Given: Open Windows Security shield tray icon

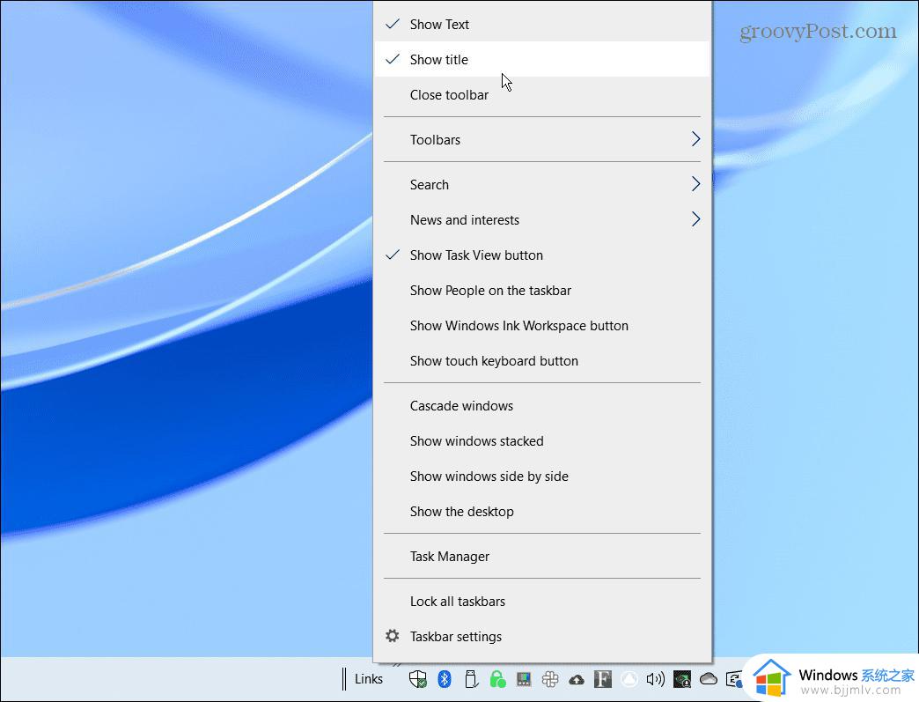Looking at the screenshot, I should coord(417,679).
